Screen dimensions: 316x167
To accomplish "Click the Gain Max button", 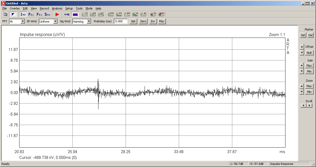I will (x=309, y=66).
